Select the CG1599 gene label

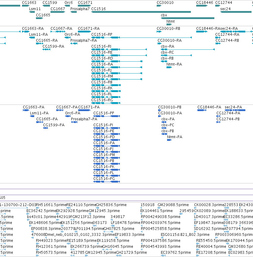point(50,3)
